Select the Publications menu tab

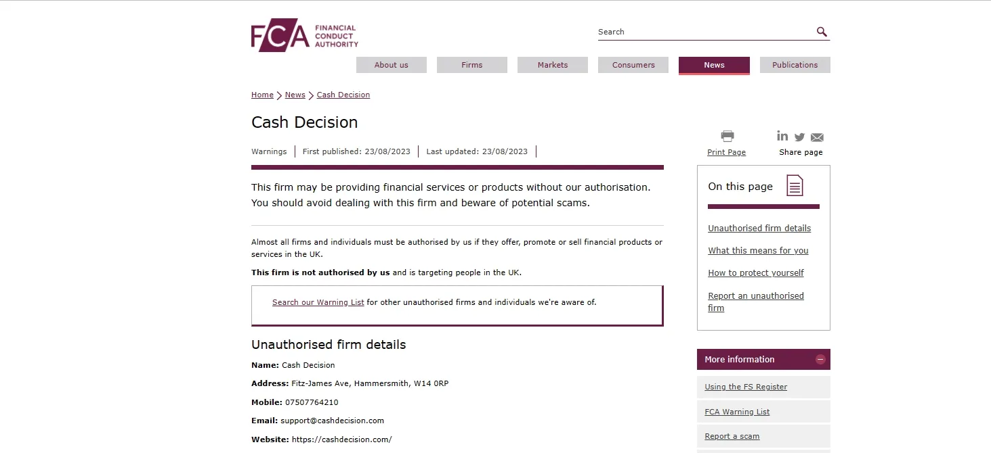click(795, 65)
